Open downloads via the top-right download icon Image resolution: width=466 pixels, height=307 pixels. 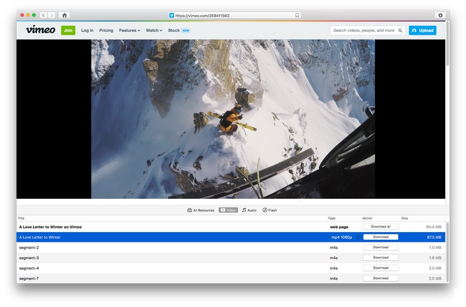[440, 16]
